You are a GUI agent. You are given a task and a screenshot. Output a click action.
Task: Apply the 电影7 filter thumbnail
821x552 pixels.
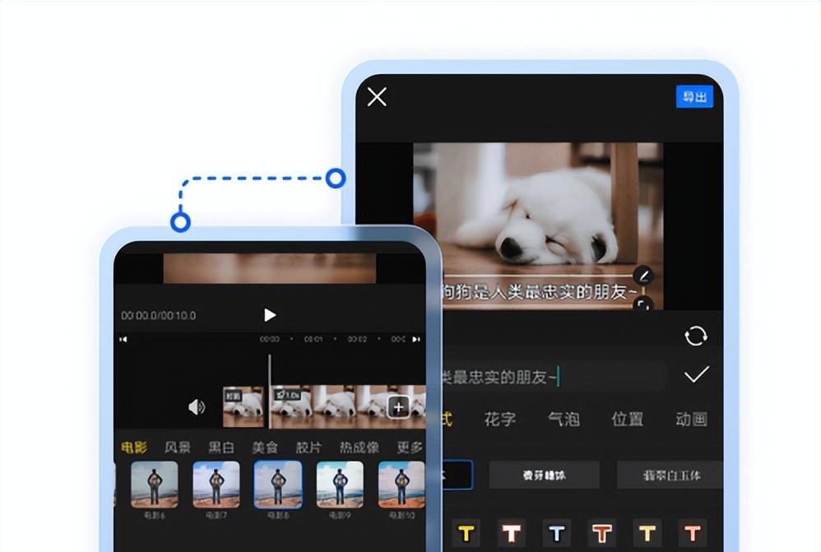click(216, 485)
